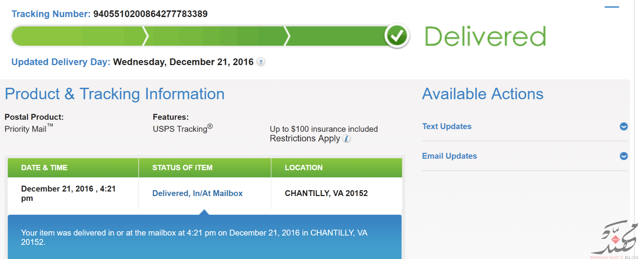Open the Text Updates link
638x259 pixels.
(447, 126)
